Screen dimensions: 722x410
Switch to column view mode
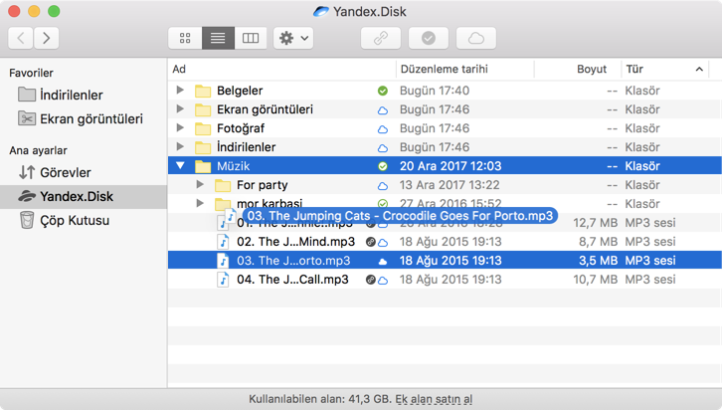pyautogui.click(x=251, y=38)
